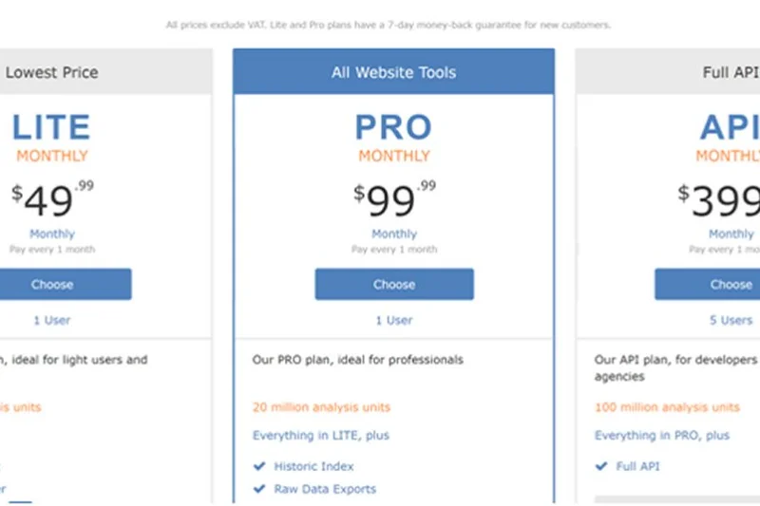
Task: Choose the PRO monthly plan
Action: click(x=394, y=284)
